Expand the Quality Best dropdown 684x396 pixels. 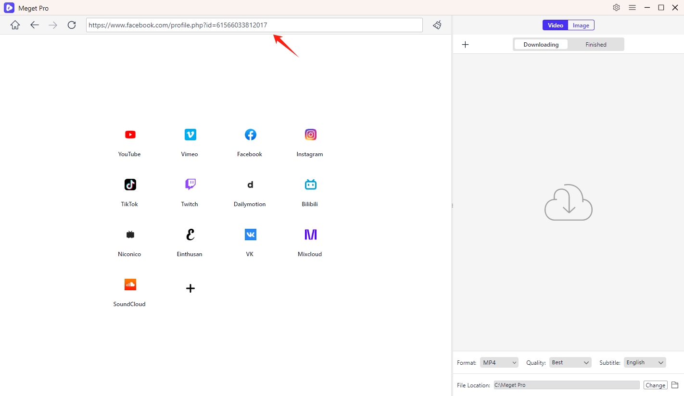tap(570, 362)
